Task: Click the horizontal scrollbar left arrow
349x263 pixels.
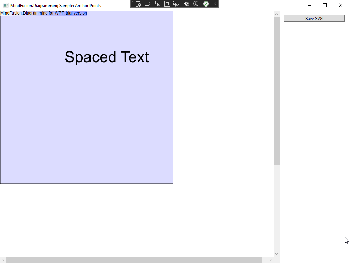Action: coord(3,260)
